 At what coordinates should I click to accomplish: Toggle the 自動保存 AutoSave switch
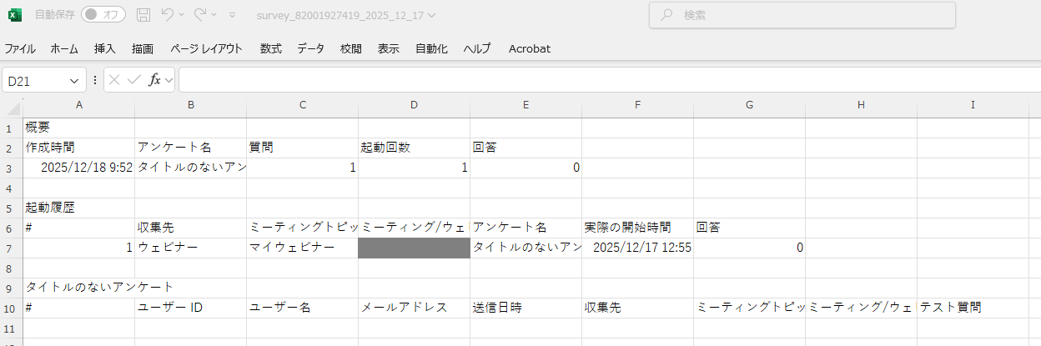pos(103,15)
